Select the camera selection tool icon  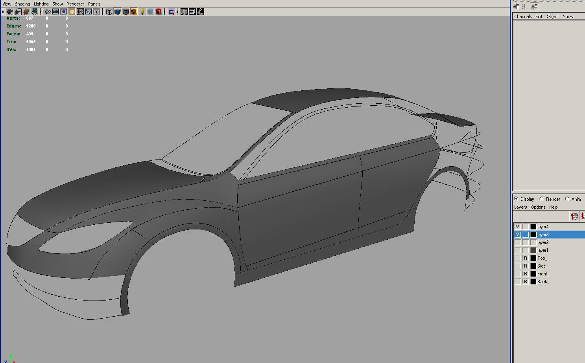[9, 12]
